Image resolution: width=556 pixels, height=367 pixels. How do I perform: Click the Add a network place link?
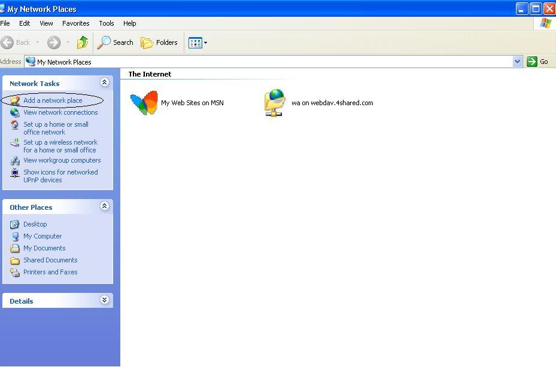(53, 100)
